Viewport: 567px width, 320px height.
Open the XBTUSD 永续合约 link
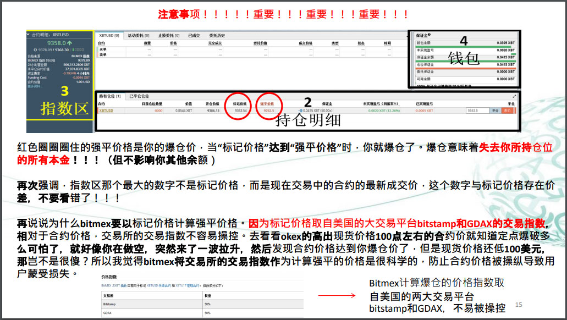click(159, 286)
